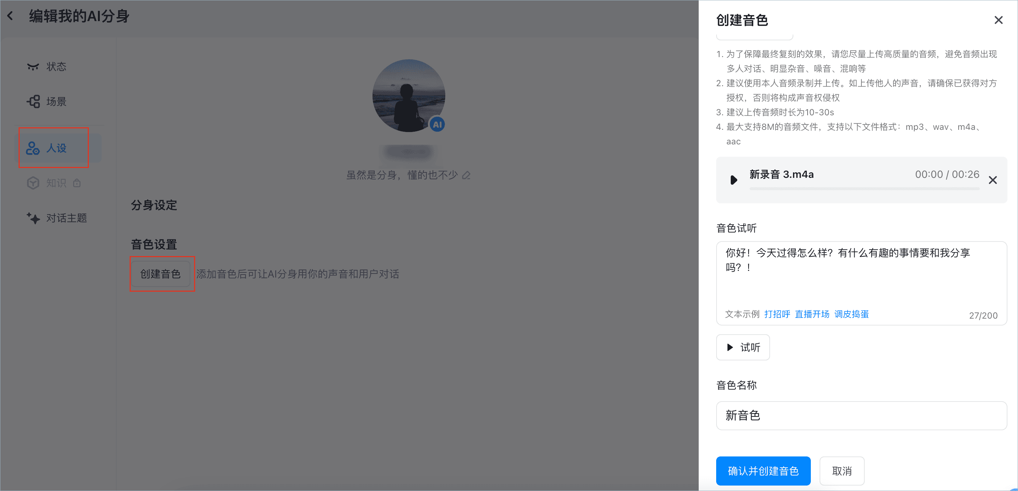Click the tip 建议上传音频时长为10-30s

point(780,112)
